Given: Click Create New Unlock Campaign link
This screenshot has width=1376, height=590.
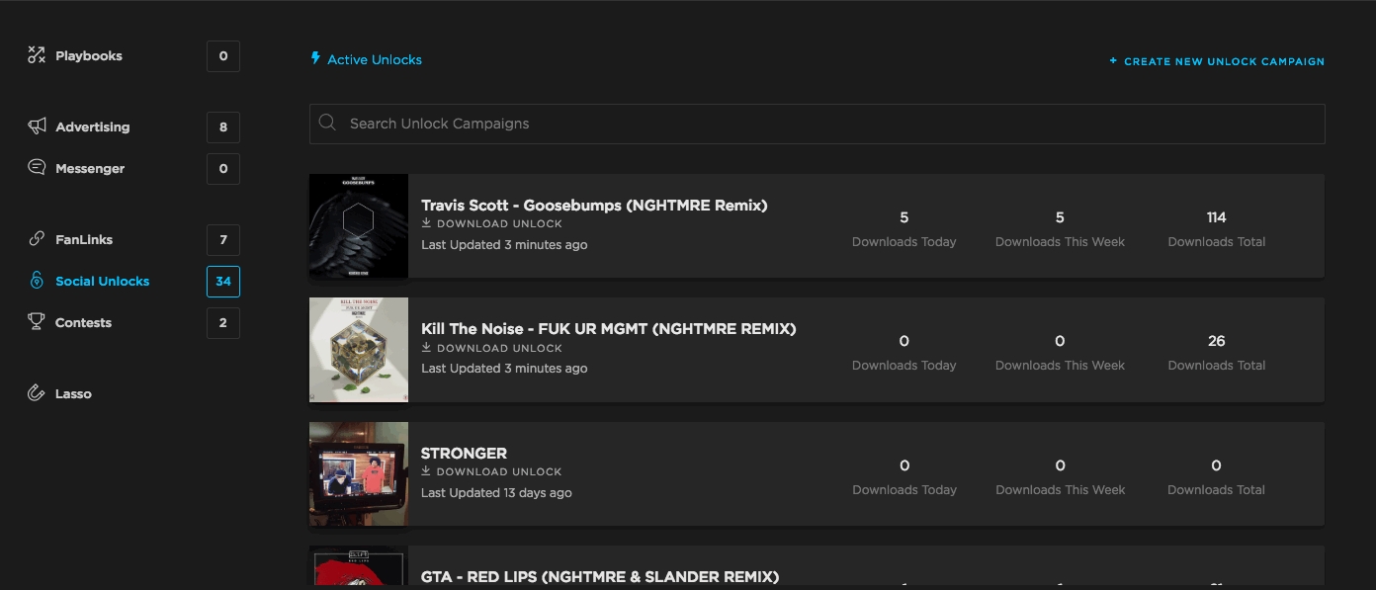Looking at the screenshot, I should point(1217,61).
